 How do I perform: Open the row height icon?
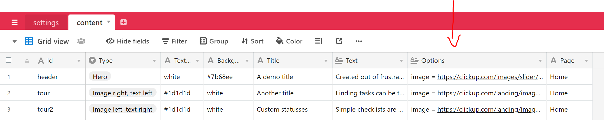pyautogui.click(x=319, y=41)
